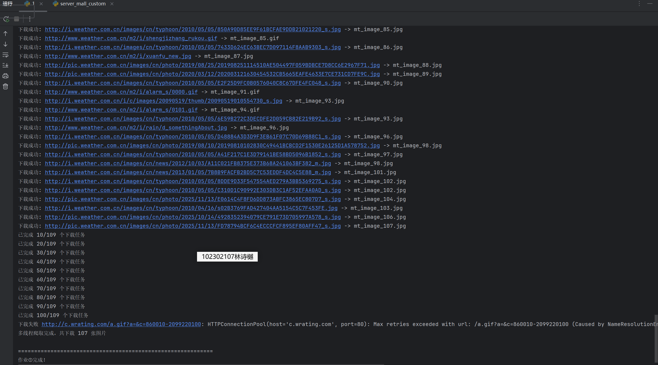
Task: Click the 102302107 watermark label
Action: point(227,257)
